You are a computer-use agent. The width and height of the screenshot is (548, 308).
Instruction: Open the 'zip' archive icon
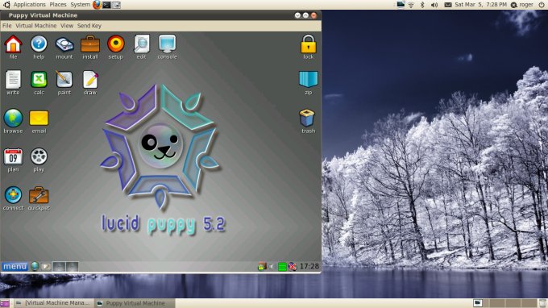[308, 79]
